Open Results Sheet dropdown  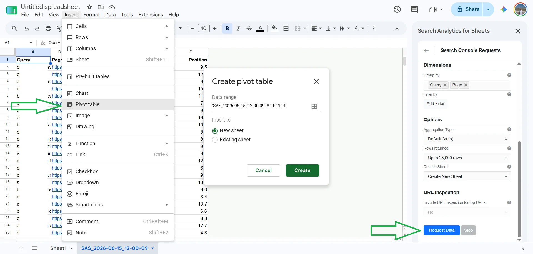click(467, 176)
